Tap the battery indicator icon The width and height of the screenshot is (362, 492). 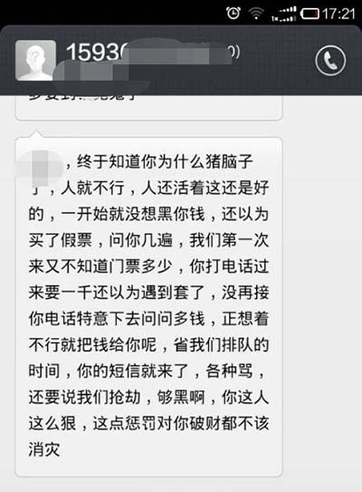pos(310,14)
